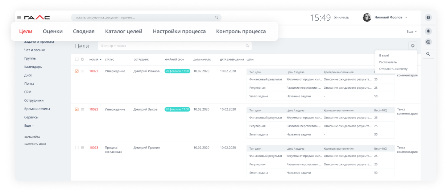Open Календарь in the sidebar

(33, 67)
